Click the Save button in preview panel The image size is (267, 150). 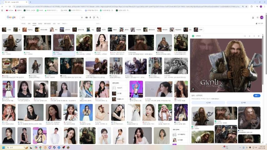coord(243,102)
